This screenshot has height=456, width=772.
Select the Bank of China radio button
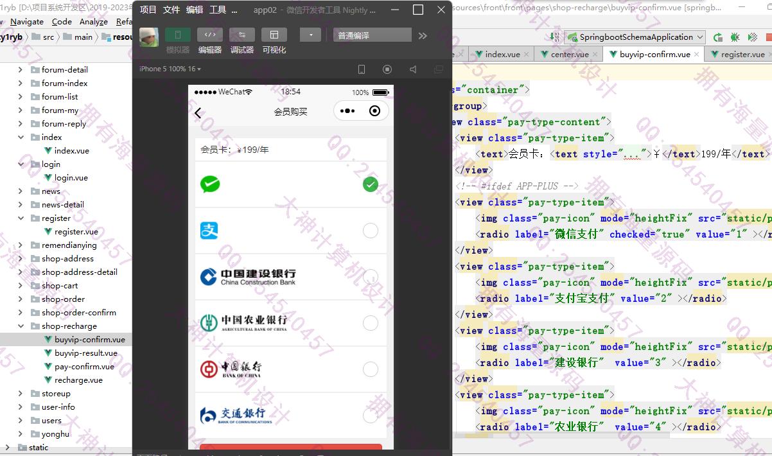pos(371,369)
